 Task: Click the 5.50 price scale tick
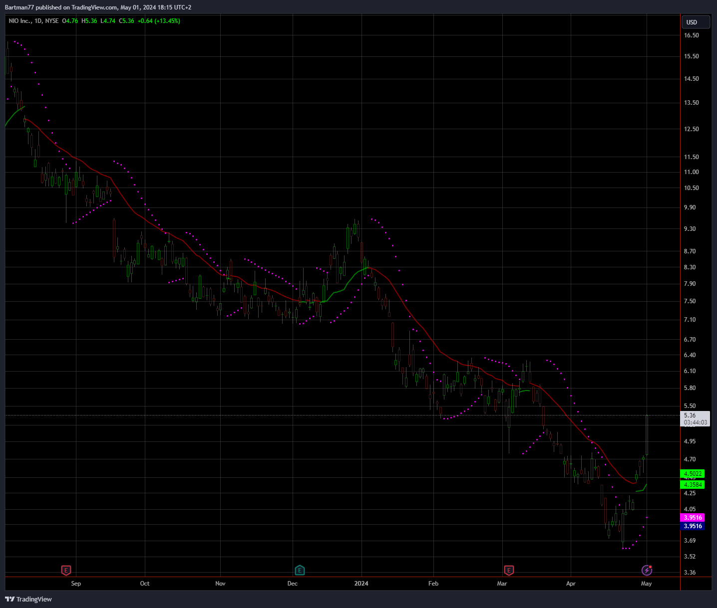(x=690, y=406)
